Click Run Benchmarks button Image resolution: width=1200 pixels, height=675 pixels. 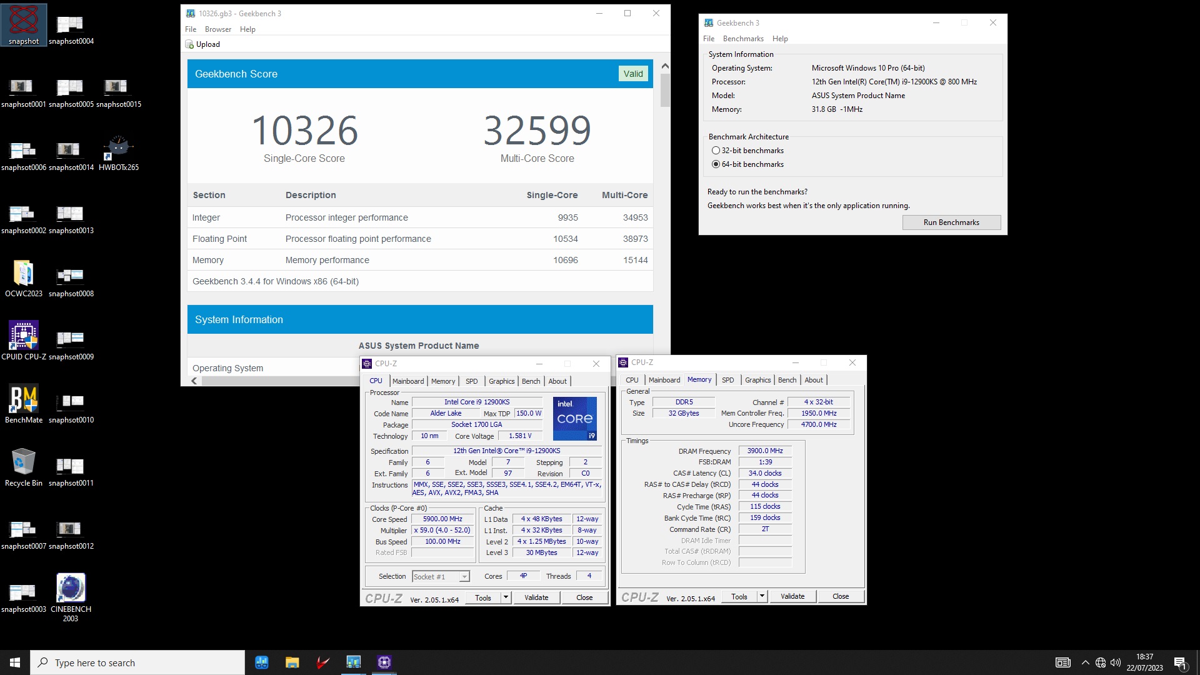951,222
